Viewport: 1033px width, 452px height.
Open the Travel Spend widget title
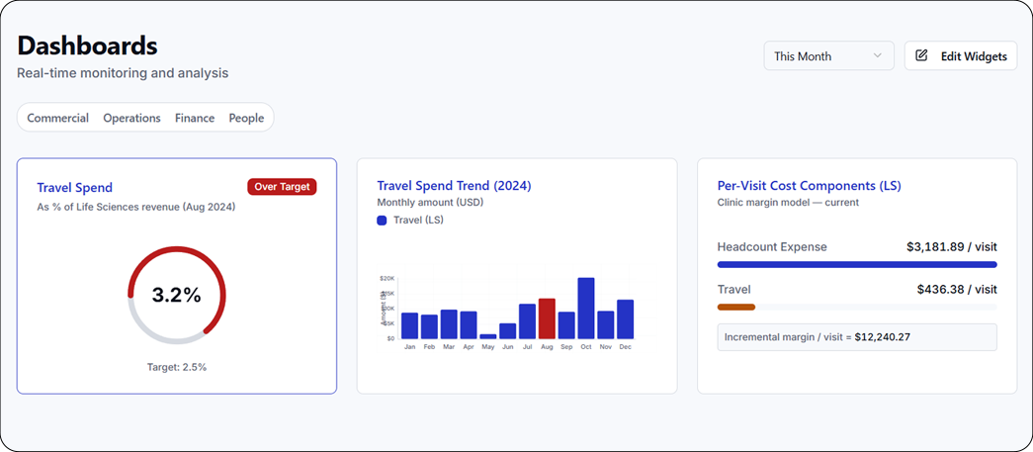tap(75, 187)
